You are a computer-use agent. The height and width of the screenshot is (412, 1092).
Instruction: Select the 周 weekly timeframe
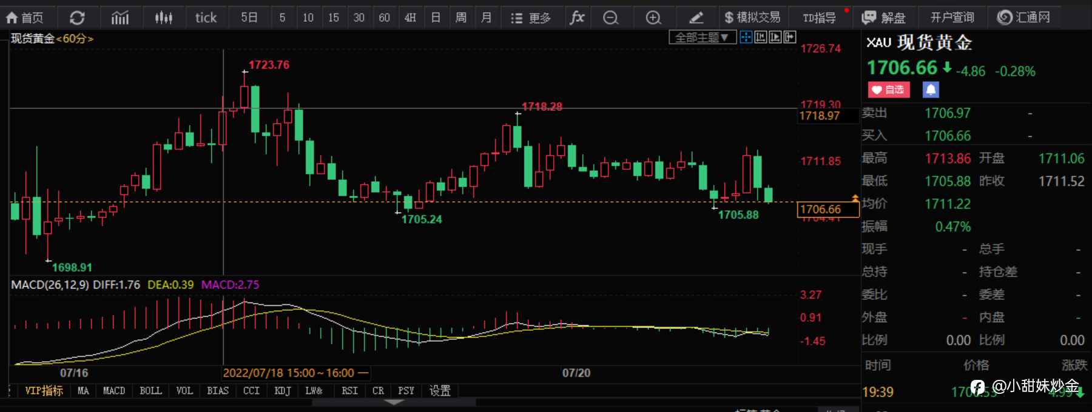[461, 18]
